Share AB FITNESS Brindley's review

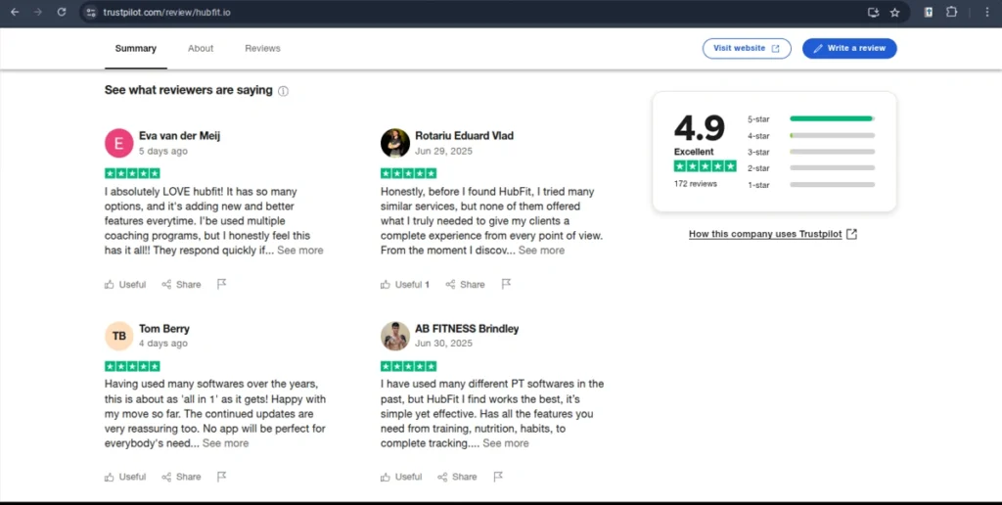(457, 477)
